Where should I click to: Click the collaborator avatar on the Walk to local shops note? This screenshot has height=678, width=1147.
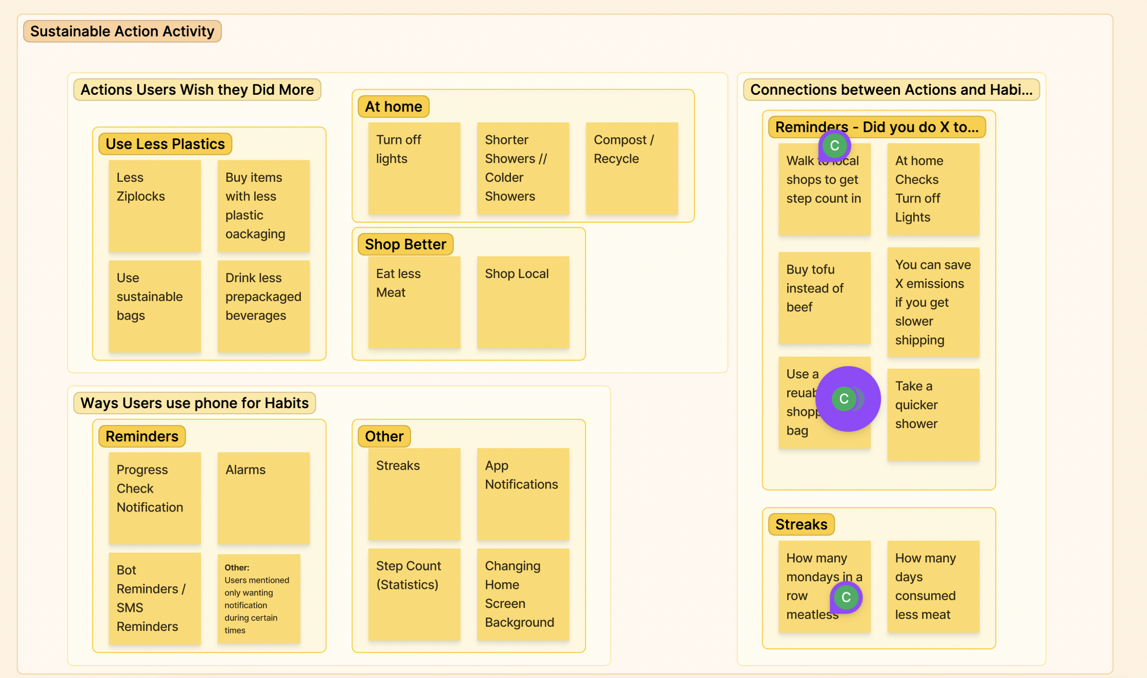coord(834,145)
